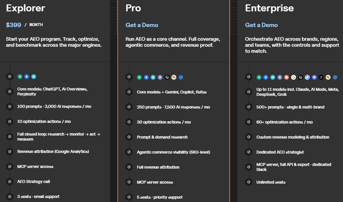Click 'MCP server, full API & export' feature

[294, 167]
